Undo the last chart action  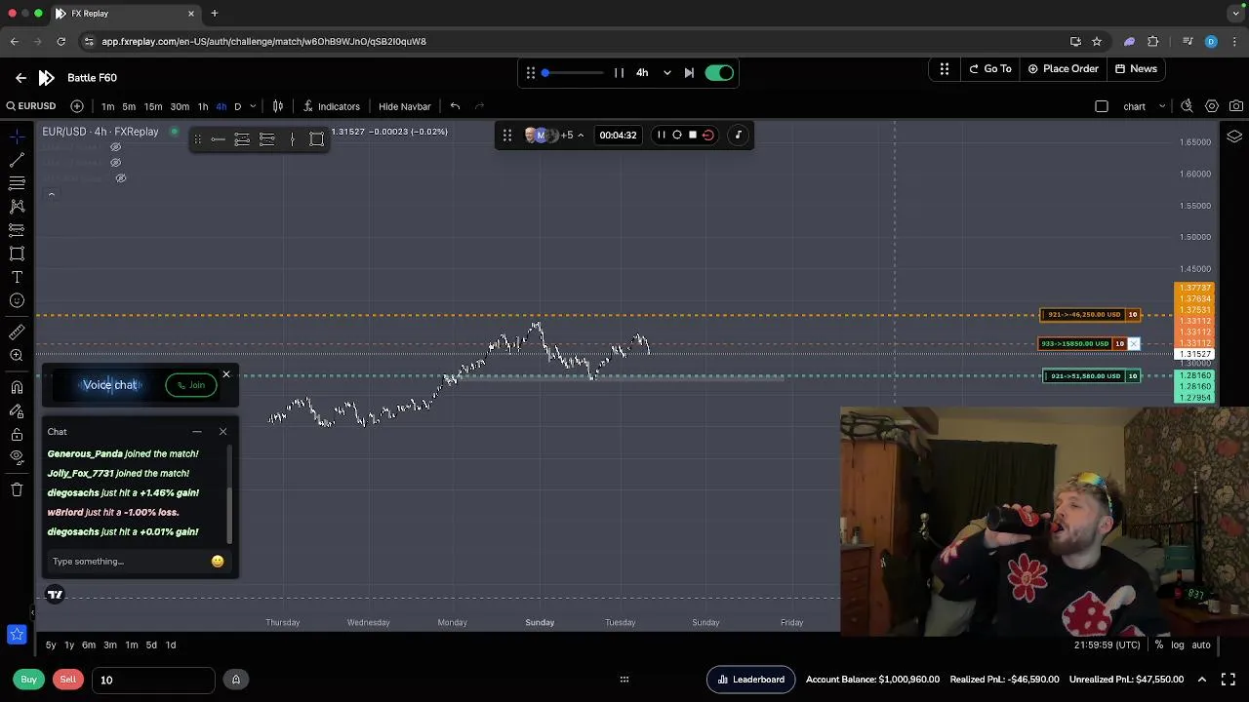coord(455,106)
